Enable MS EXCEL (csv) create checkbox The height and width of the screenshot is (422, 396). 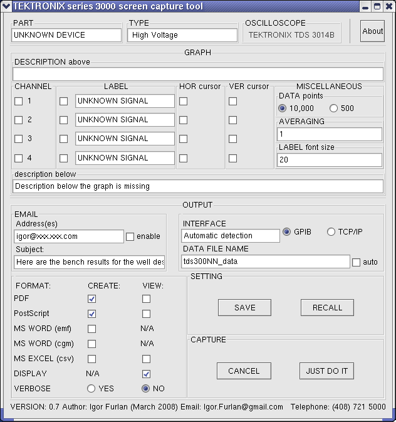(92, 359)
